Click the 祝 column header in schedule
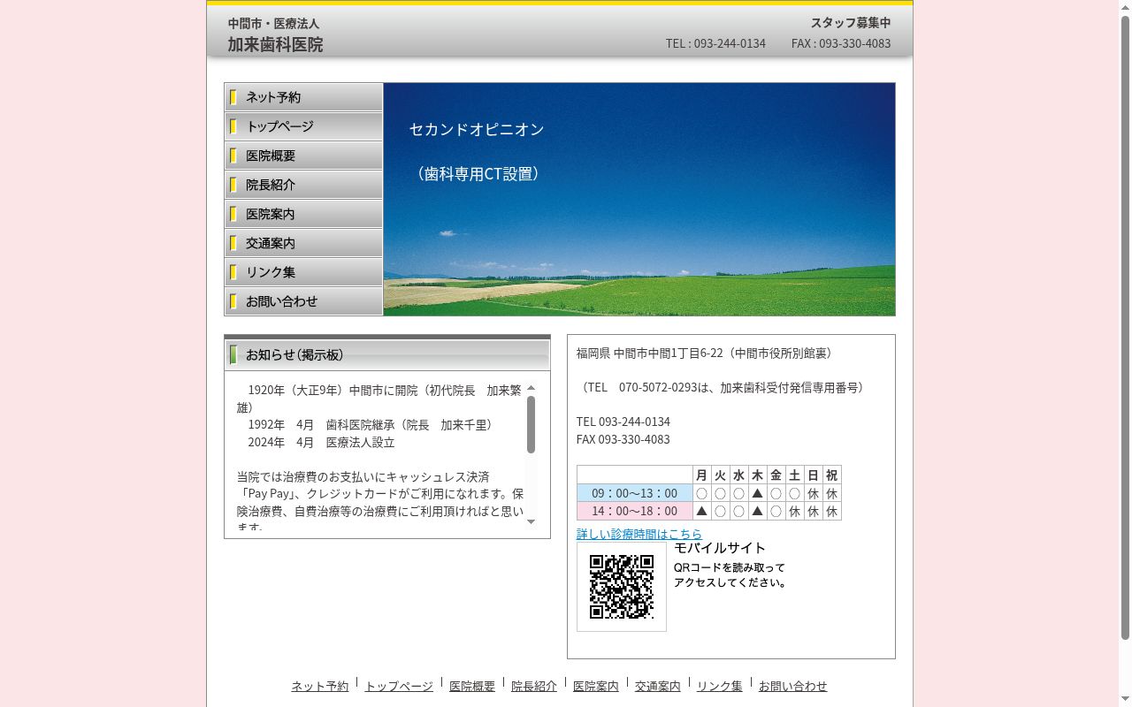The image size is (1132, 707). click(831, 475)
